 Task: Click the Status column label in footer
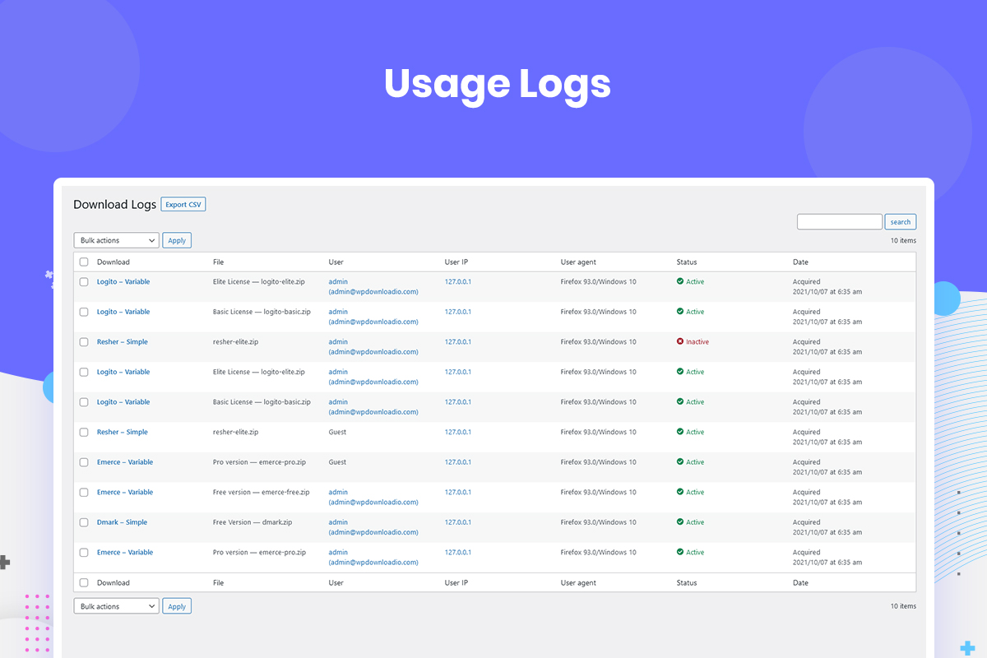tap(687, 582)
